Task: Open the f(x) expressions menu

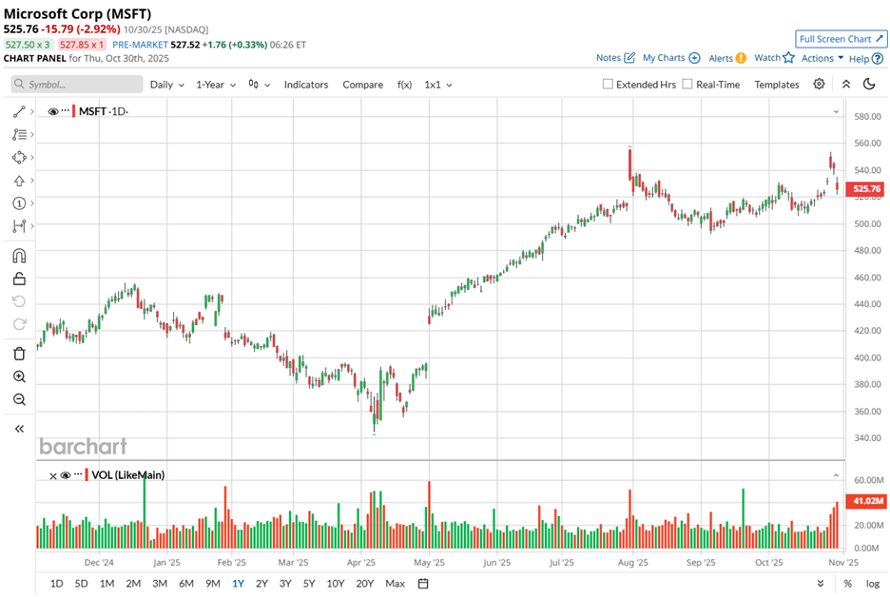Action: [x=404, y=85]
